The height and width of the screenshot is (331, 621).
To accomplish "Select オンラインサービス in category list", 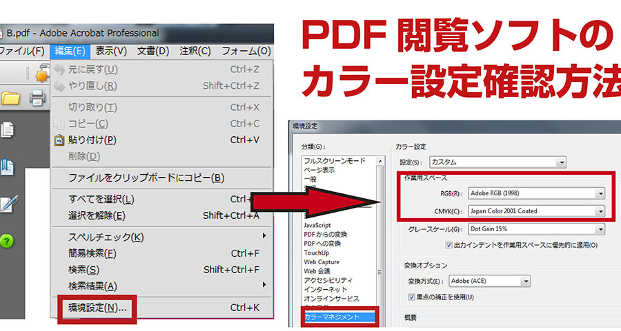I will 331,299.
